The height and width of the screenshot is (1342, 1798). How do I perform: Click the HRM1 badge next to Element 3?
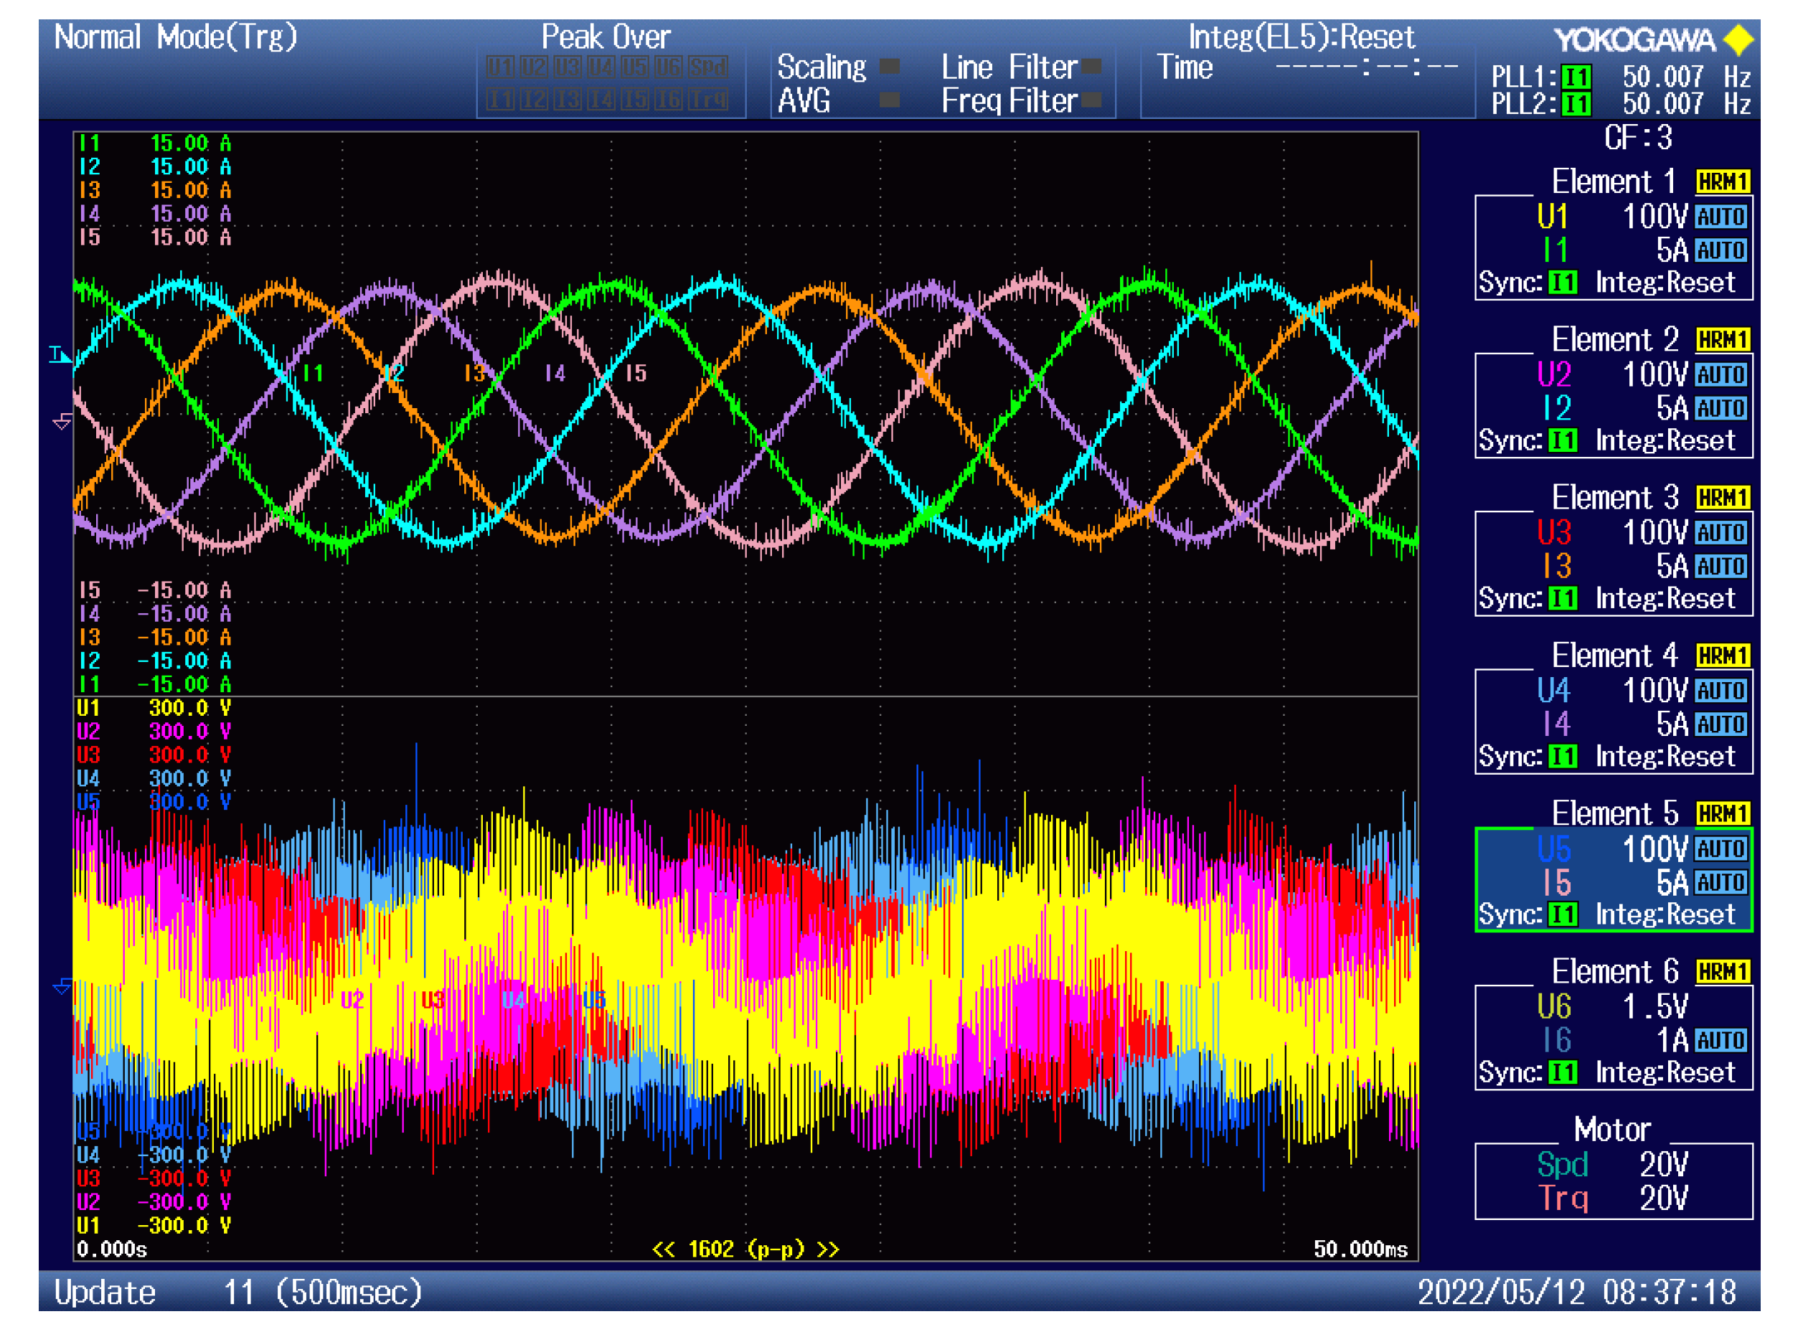1722,498
